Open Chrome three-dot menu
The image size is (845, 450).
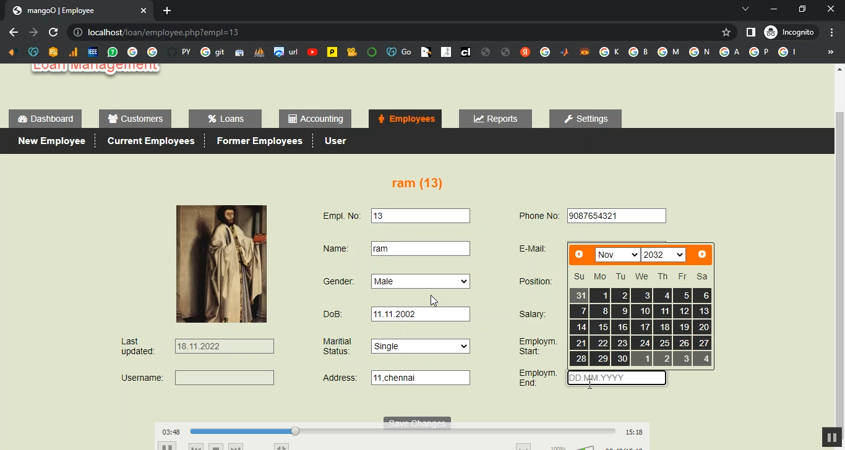pos(831,32)
